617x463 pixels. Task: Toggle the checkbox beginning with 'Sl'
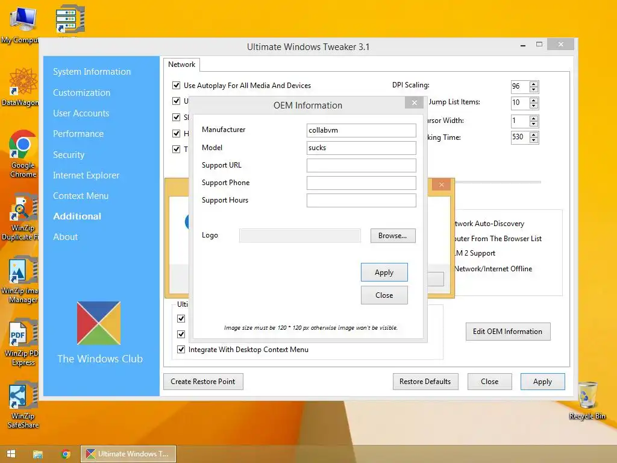pos(177,117)
